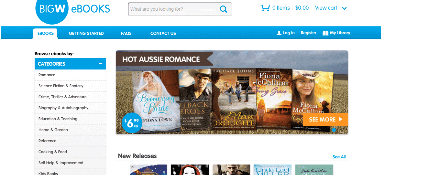Click the Man Drought book cover
The width and height of the screenshot is (440, 181).
[234, 99]
